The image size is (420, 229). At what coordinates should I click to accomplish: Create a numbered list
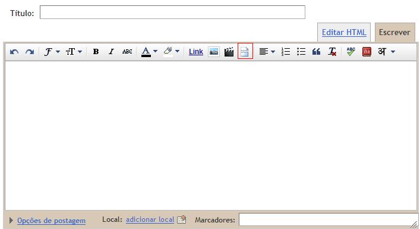[286, 52]
